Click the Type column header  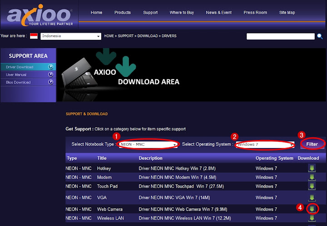tap(72, 158)
